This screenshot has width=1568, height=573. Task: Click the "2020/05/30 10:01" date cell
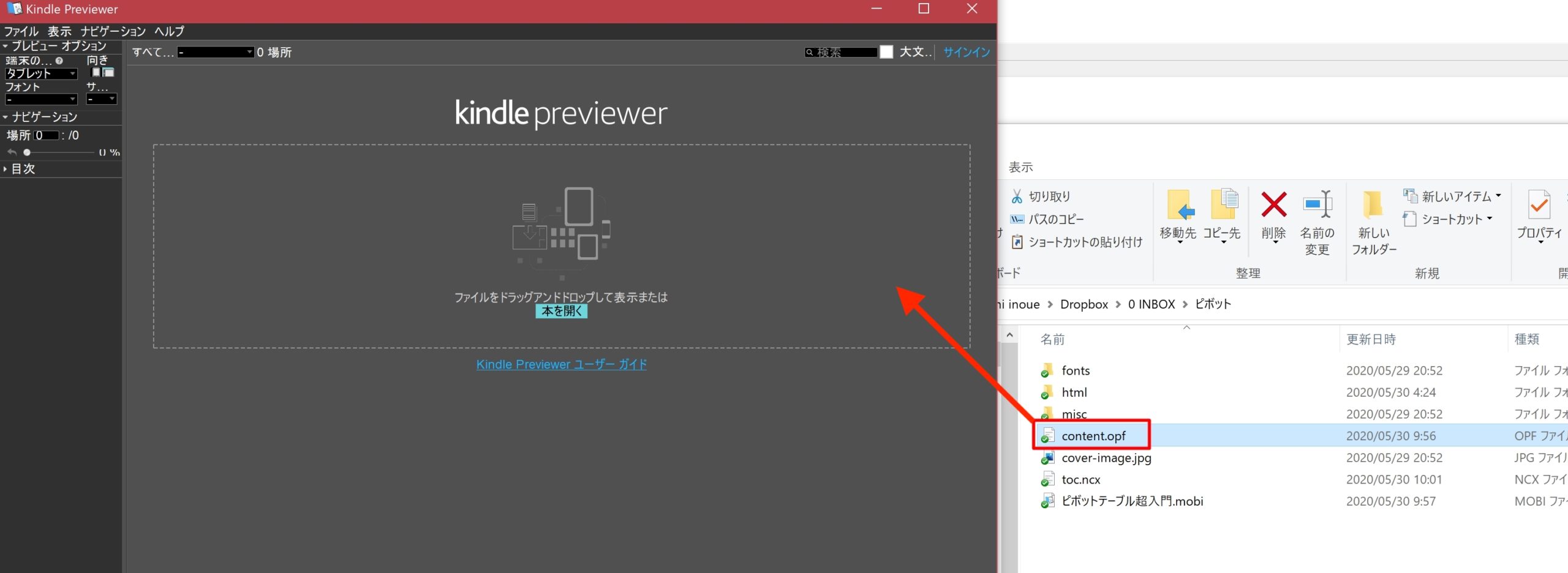(x=1394, y=479)
